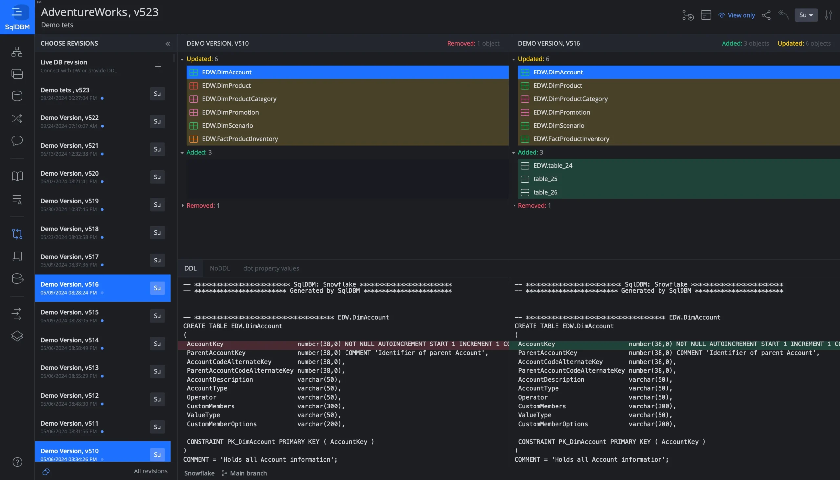Open the settings sliders icon in header
This screenshot has width=840, height=480.
[829, 15]
